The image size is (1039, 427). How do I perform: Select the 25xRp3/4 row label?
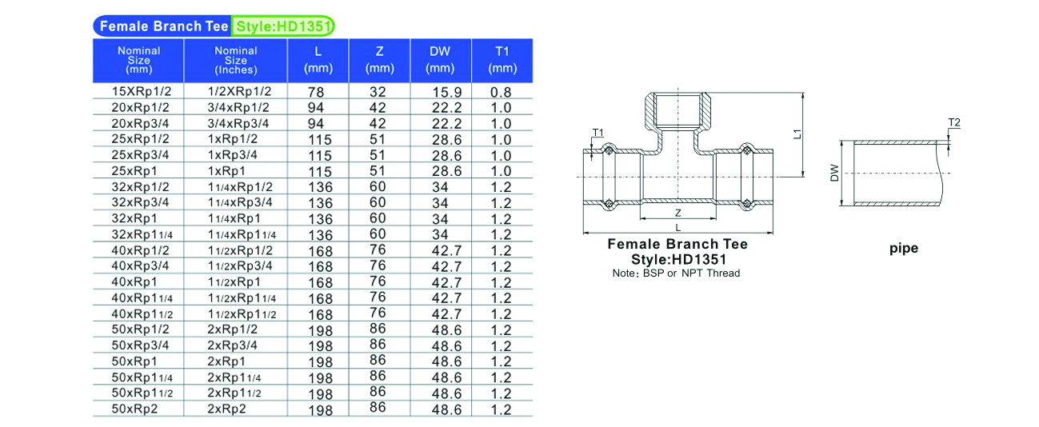[142, 154]
